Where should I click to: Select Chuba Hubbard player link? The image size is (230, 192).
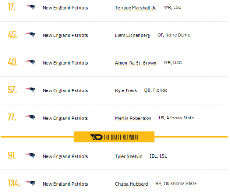point(132,184)
